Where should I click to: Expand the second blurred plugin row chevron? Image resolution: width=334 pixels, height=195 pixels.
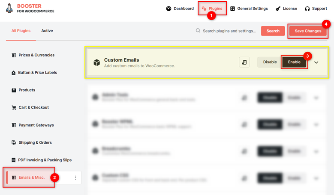(316, 125)
